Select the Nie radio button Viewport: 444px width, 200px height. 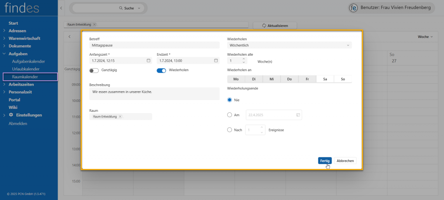(x=230, y=100)
